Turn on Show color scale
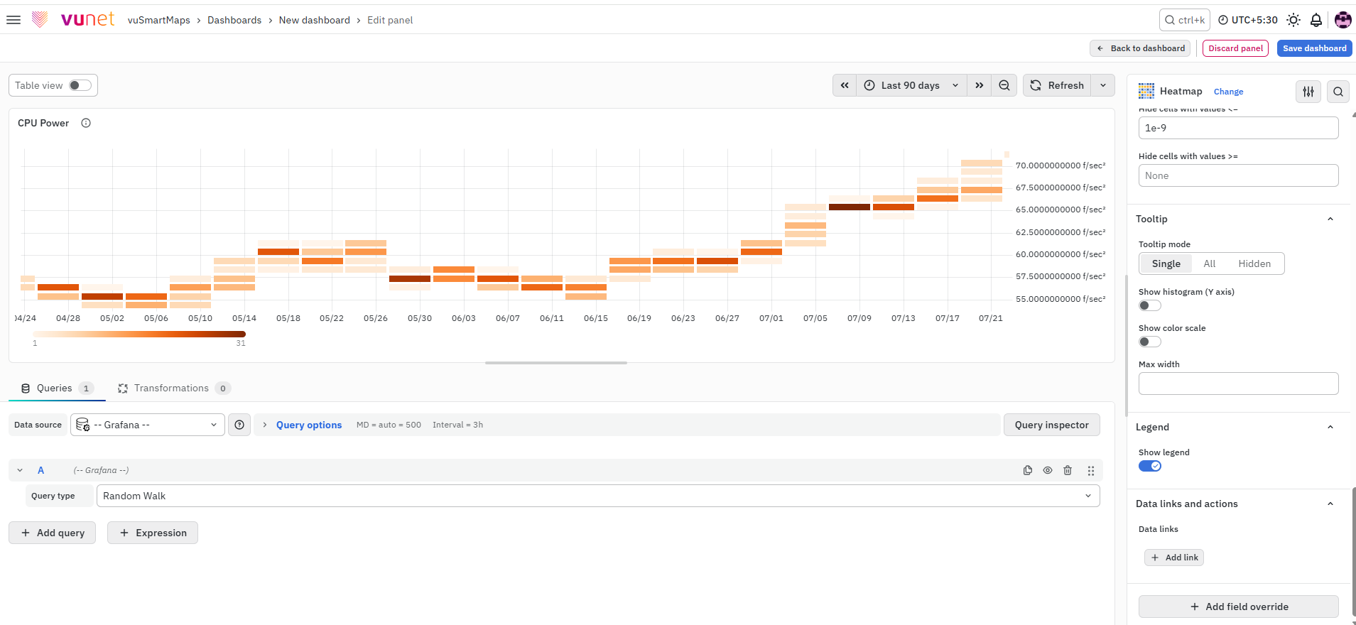The height and width of the screenshot is (625, 1356). coord(1150,342)
